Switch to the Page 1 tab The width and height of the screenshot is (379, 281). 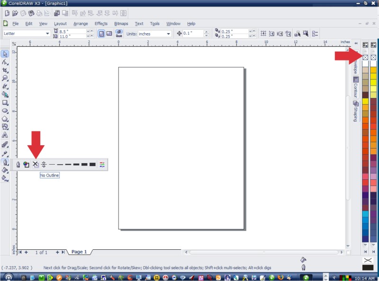point(79,252)
